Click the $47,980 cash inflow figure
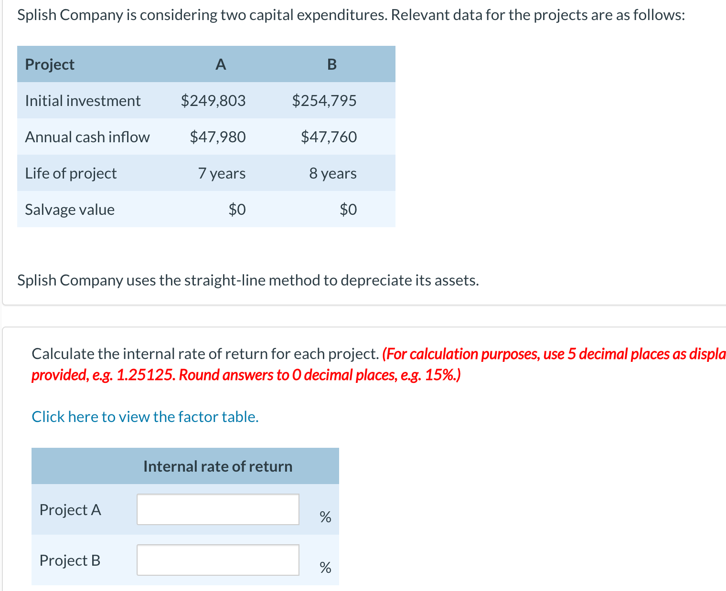This screenshot has width=726, height=591. [x=218, y=137]
